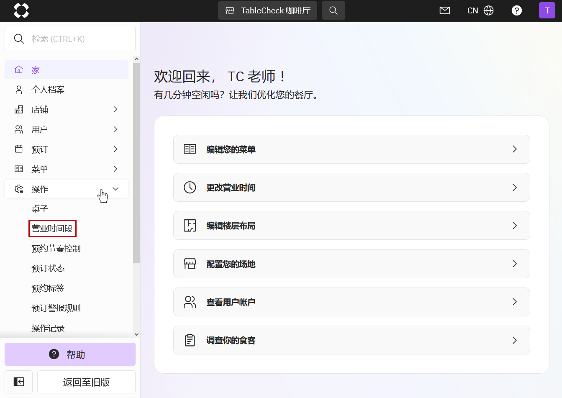Click the clipboard icon on 调查你的食客

pos(190,340)
